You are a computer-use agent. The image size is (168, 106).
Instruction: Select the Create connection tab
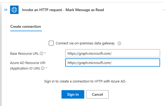tap(26, 26)
